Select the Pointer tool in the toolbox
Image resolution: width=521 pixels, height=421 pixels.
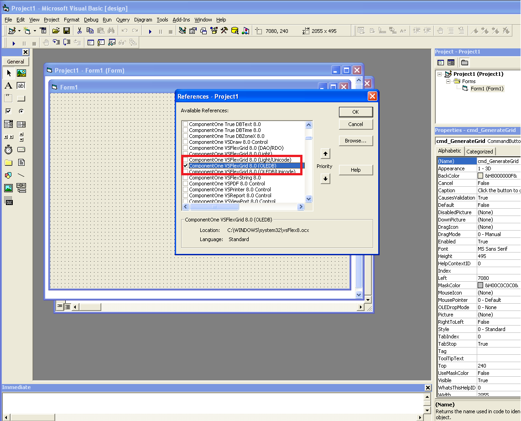(9, 73)
